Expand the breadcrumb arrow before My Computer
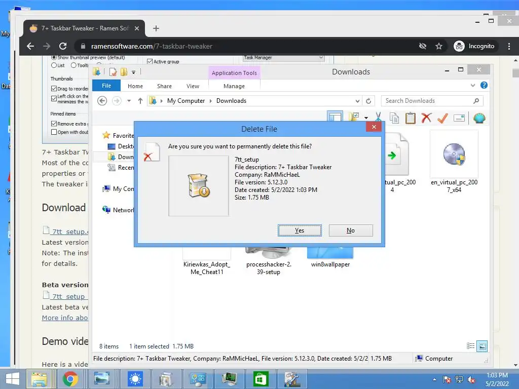Image resolution: width=519 pixels, height=389 pixels. click(162, 101)
